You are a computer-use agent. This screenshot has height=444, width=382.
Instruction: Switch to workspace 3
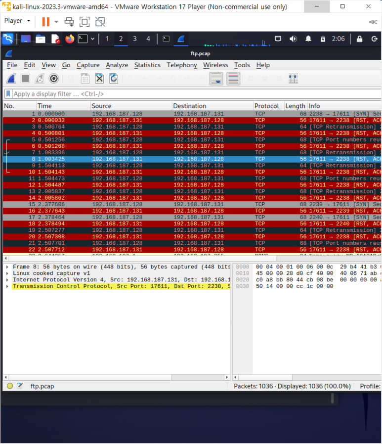pyautogui.click(x=135, y=39)
